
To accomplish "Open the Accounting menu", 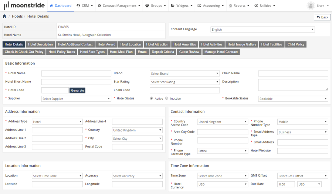I will click(211, 6).
